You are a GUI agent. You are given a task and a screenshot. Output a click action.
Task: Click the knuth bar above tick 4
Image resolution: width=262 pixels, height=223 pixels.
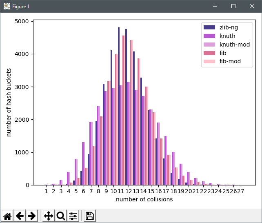(x=68, y=178)
